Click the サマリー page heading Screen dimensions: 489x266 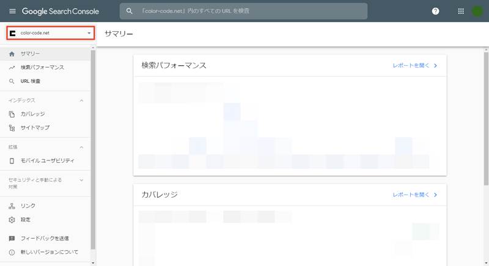[x=119, y=34]
